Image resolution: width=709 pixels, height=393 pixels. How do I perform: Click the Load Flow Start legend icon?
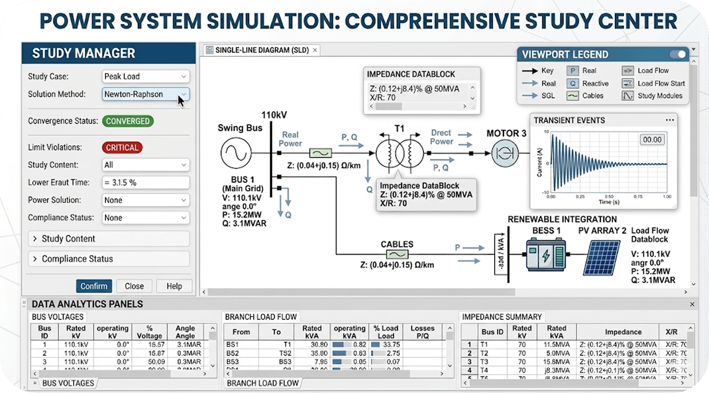click(x=628, y=84)
